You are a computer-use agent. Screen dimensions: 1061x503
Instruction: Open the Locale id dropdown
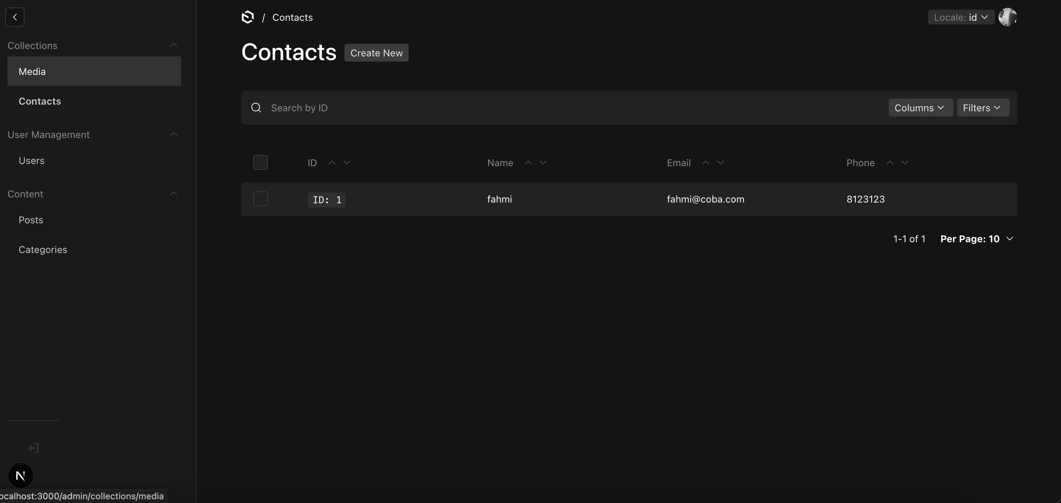tap(960, 17)
